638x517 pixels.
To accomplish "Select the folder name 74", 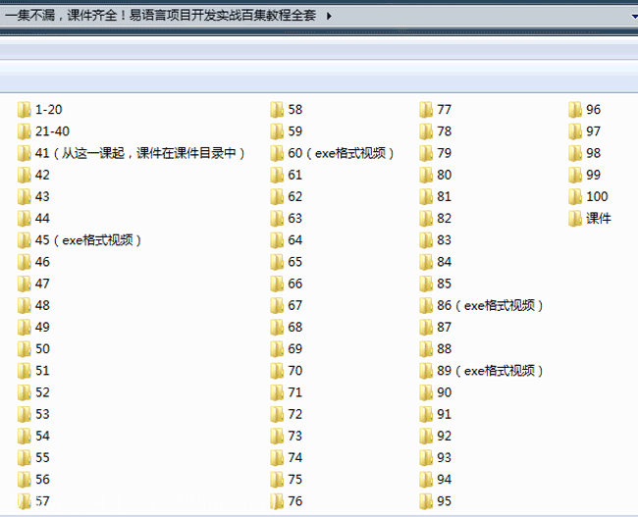I will click(295, 457).
